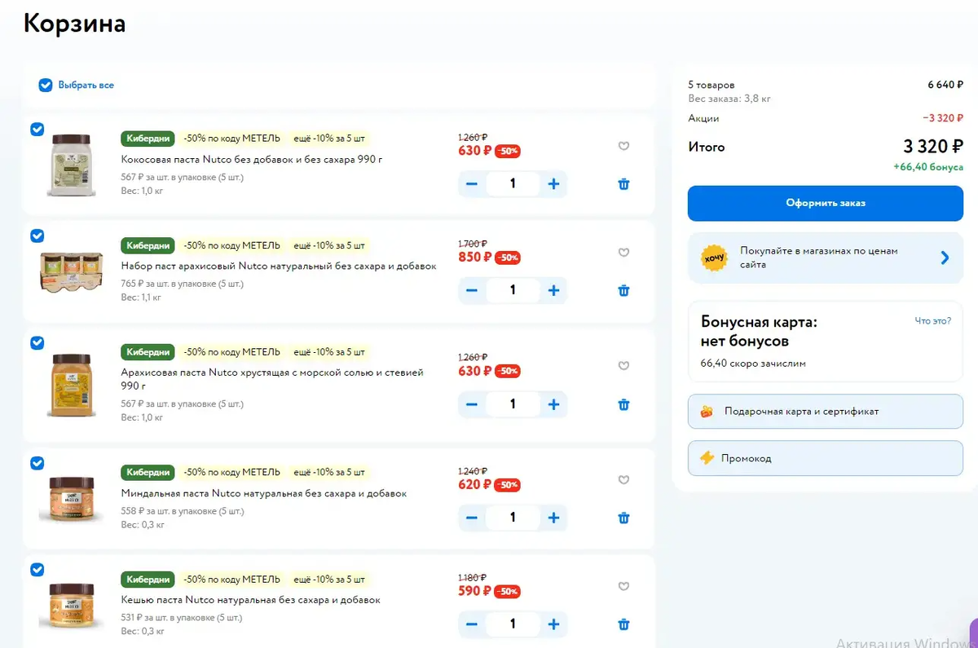
Task: Click '850 ₽' price of peanut set
Action: 475,257
